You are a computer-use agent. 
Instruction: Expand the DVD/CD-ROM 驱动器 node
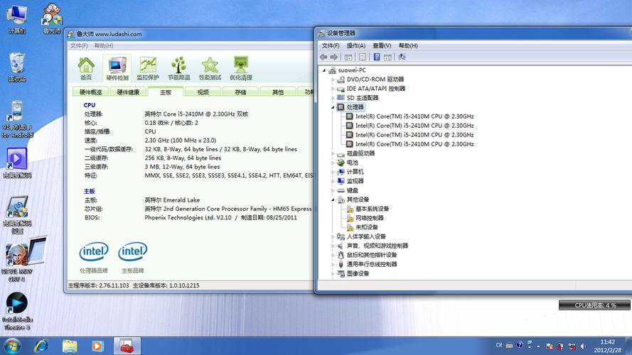[x=333, y=80]
